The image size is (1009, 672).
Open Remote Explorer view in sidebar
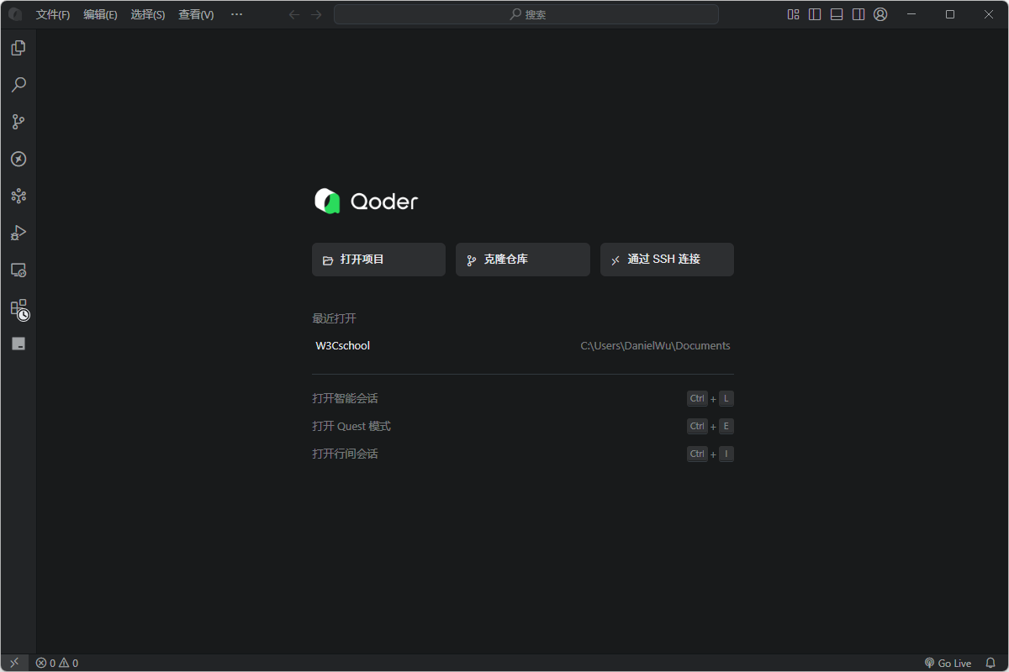18,270
